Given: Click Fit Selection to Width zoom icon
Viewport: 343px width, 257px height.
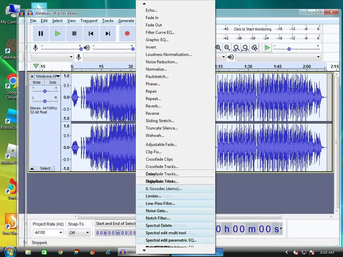Looking at the screenshot, I should click(236, 48).
